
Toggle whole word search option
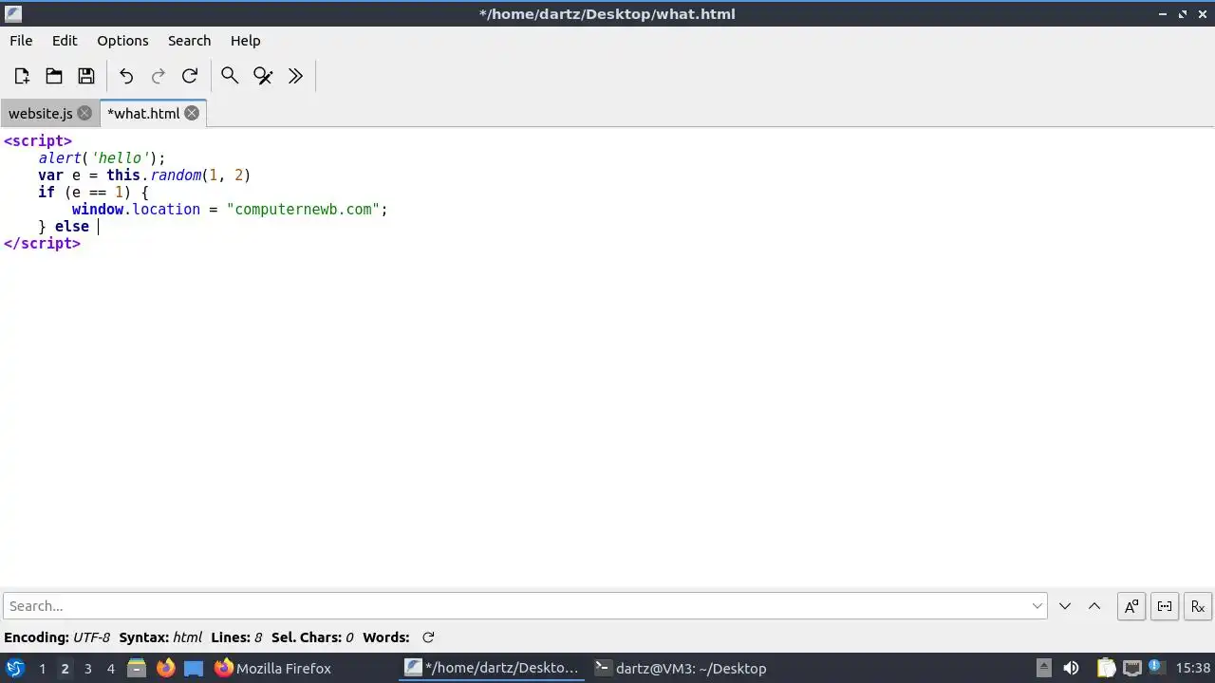(x=1165, y=606)
